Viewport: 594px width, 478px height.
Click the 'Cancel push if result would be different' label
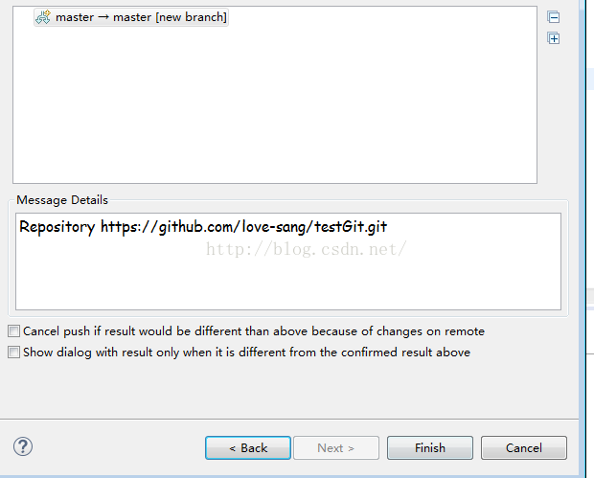coord(253,331)
